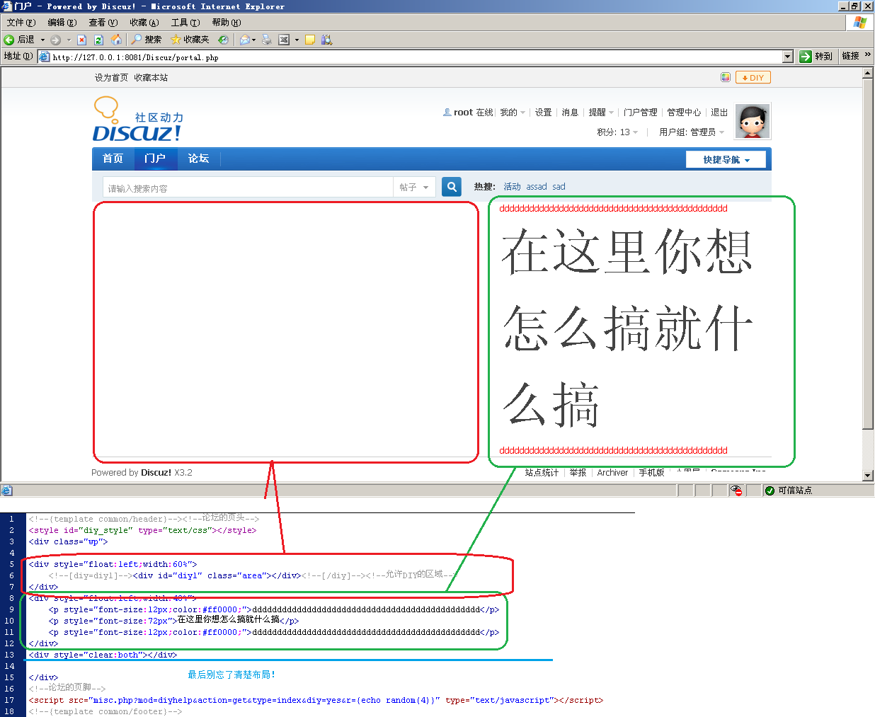Stop page loading with the red X icon
875x717 pixels.
tap(82, 40)
